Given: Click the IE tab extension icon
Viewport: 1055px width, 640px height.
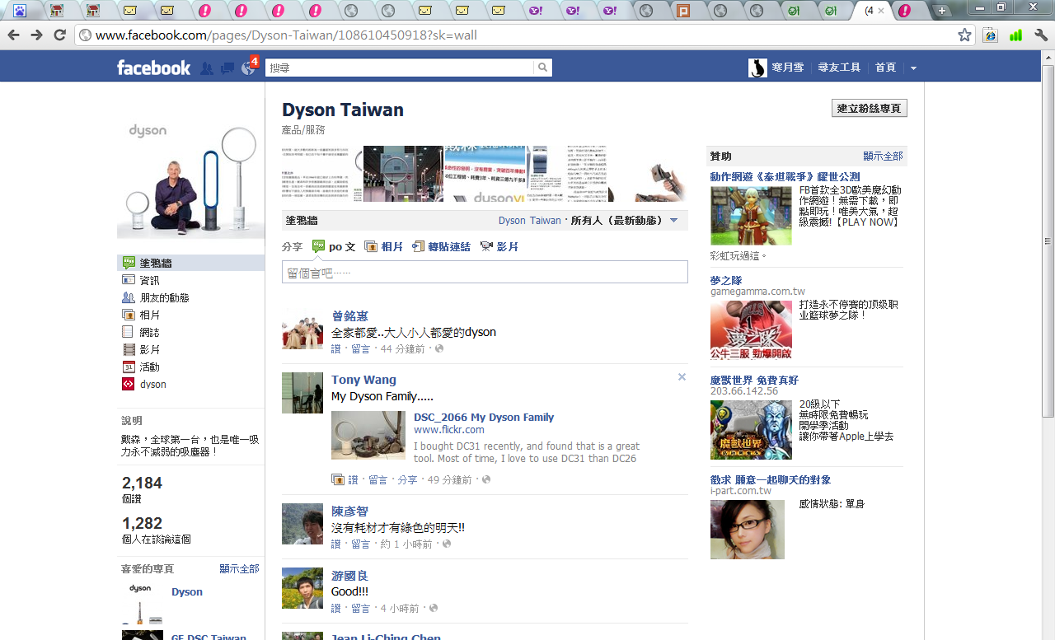Looking at the screenshot, I should [x=991, y=35].
